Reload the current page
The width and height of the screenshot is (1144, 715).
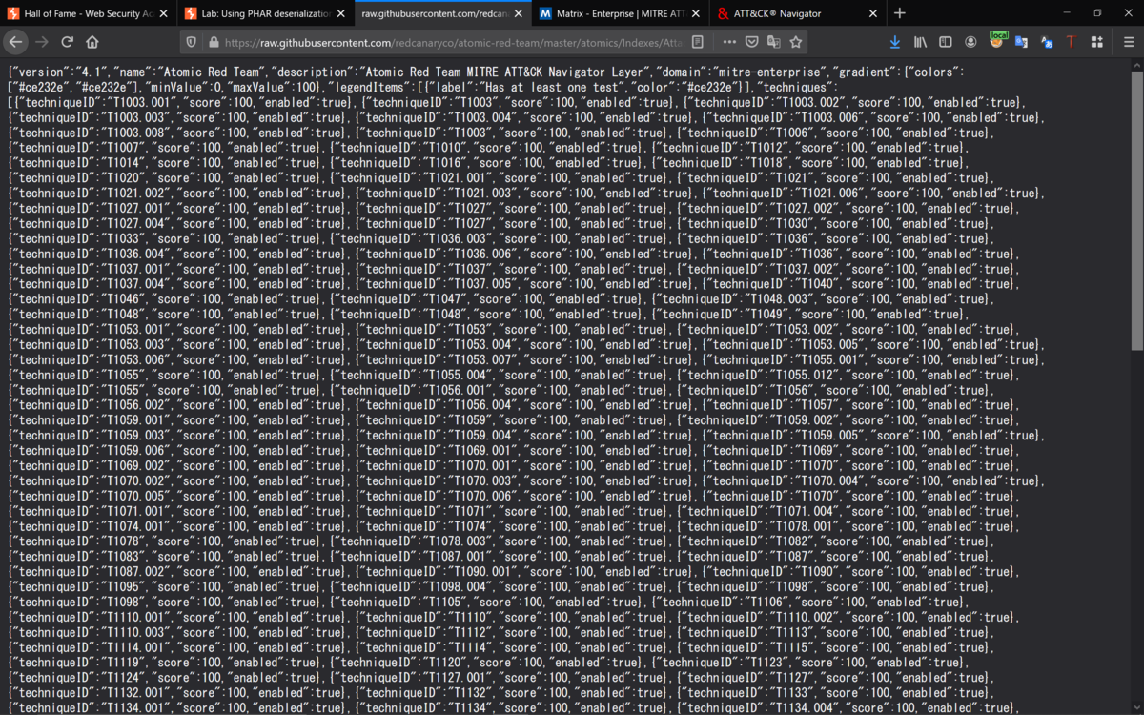click(67, 42)
